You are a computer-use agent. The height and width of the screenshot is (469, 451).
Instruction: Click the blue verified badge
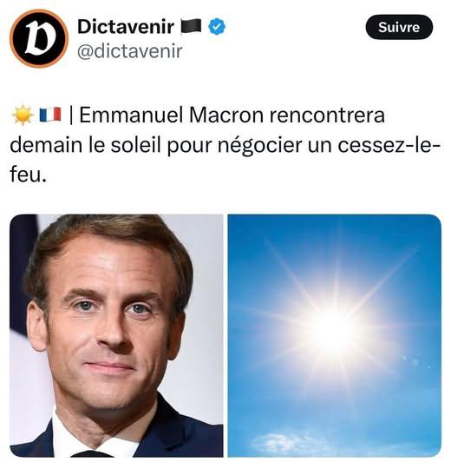[x=217, y=27]
